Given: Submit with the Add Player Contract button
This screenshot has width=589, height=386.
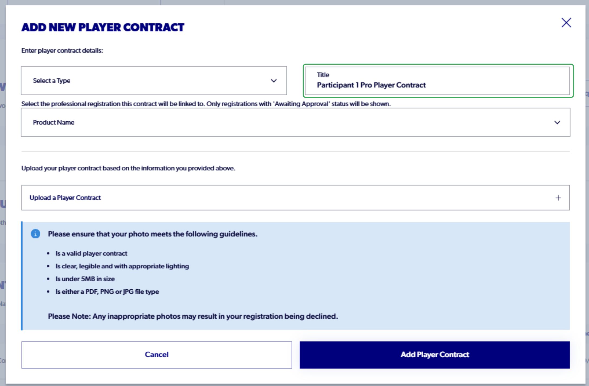Looking at the screenshot, I should (x=435, y=355).
